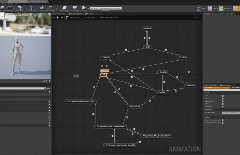Click the search magnifier in left panel
The image size is (240, 155).
45,88
